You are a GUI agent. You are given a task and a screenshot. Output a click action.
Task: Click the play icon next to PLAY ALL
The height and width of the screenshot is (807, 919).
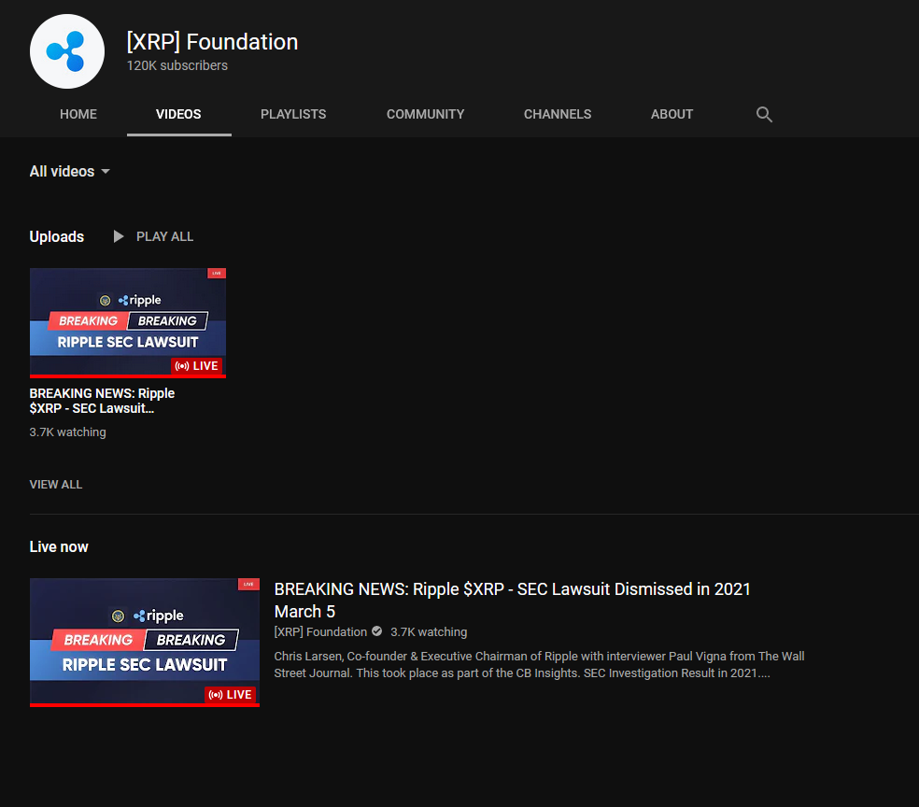point(117,235)
